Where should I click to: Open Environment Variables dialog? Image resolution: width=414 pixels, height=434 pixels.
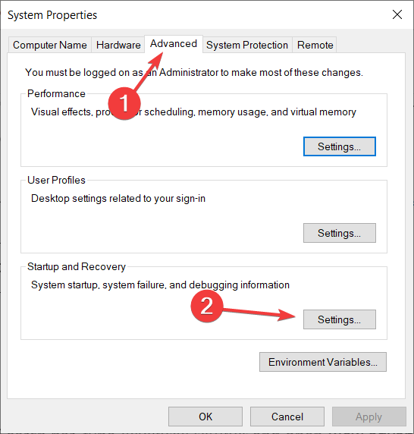click(323, 362)
